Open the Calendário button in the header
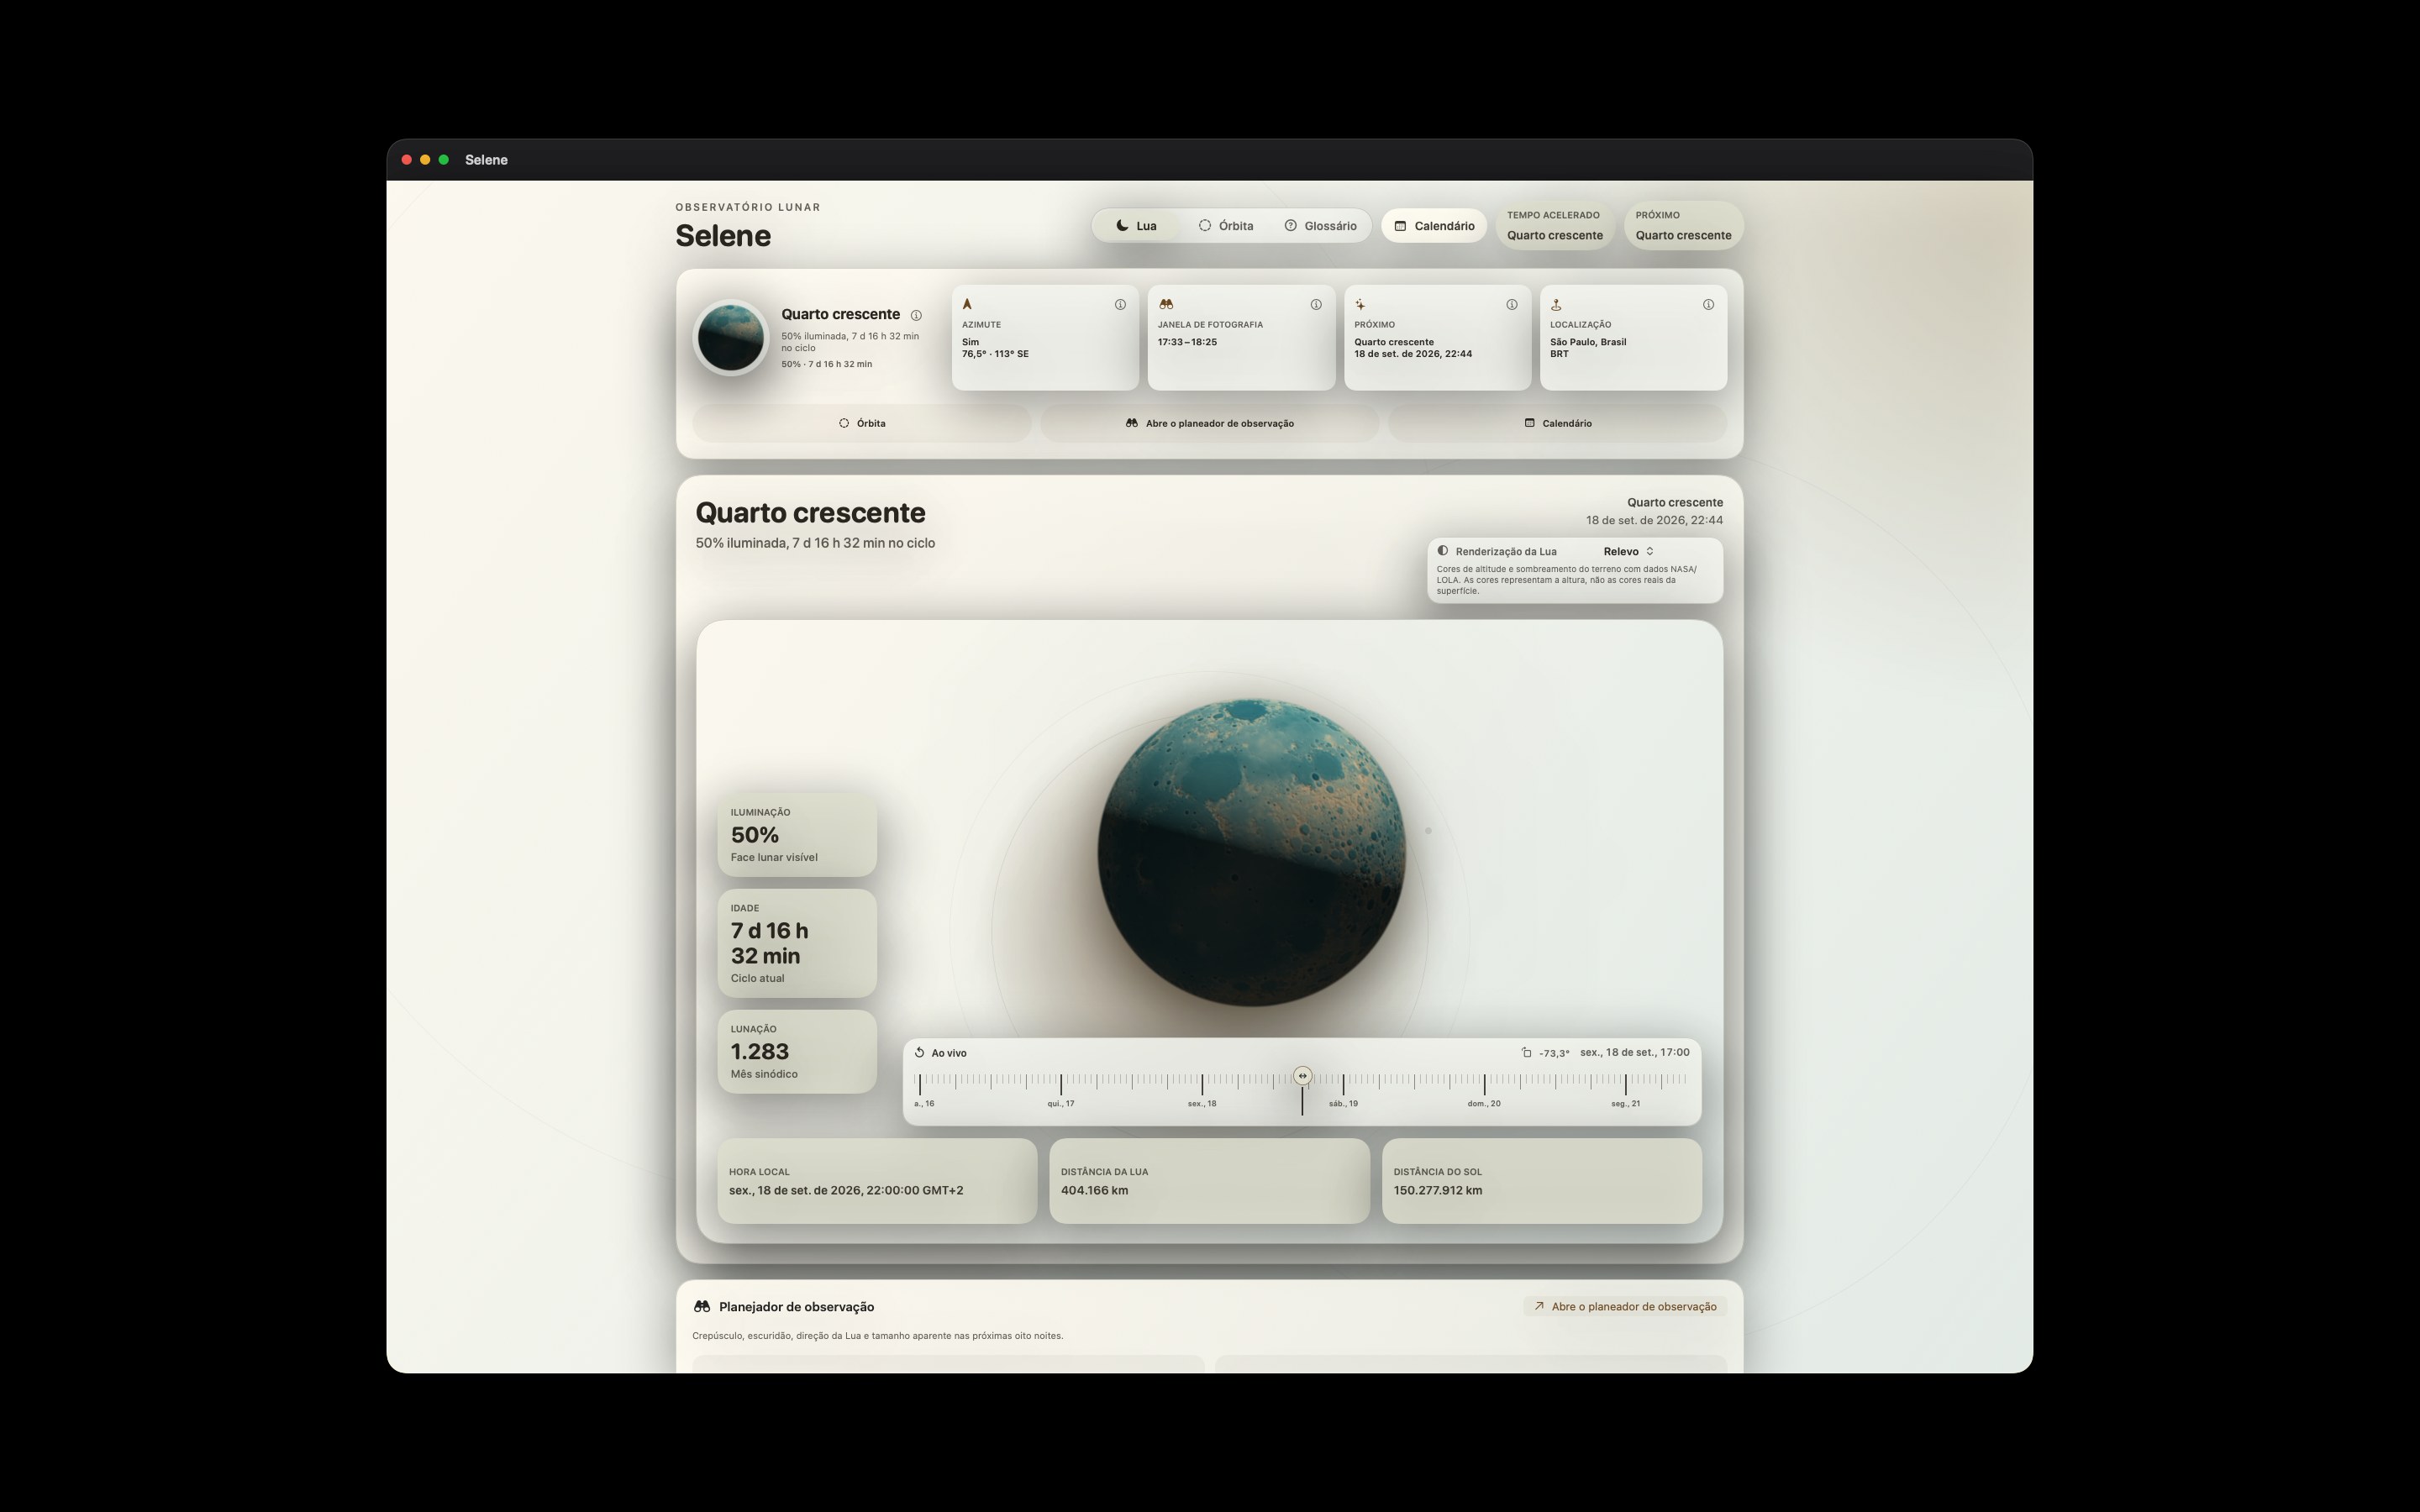This screenshot has height=1512, width=2420. (x=1434, y=226)
